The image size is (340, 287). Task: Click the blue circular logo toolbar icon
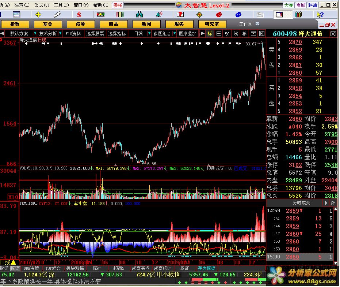tap(238, 15)
